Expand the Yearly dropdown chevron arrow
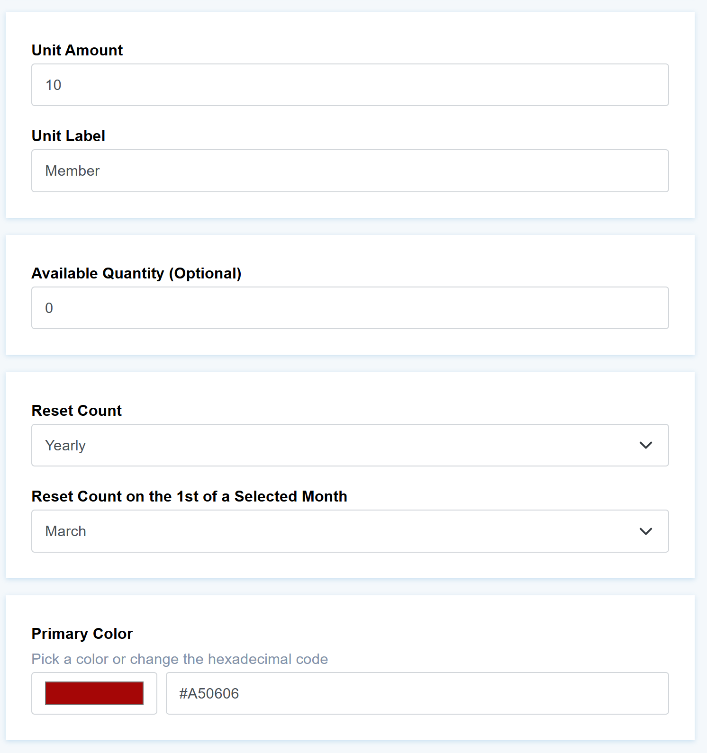Image resolution: width=707 pixels, height=753 pixels. click(645, 445)
